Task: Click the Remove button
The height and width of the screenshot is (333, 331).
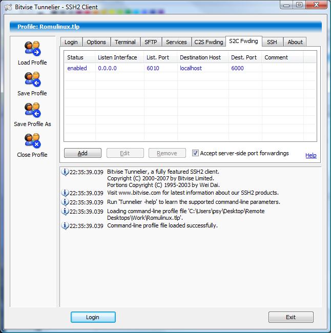Action: [167, 153]
